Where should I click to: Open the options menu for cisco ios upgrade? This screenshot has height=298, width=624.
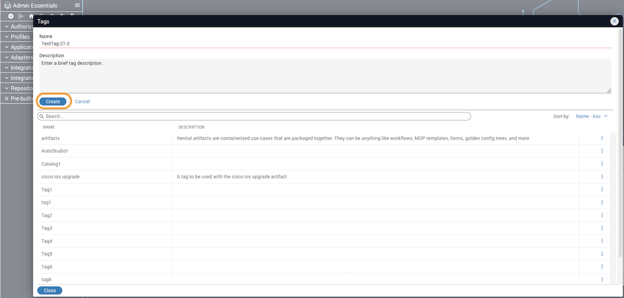(602, 176)
